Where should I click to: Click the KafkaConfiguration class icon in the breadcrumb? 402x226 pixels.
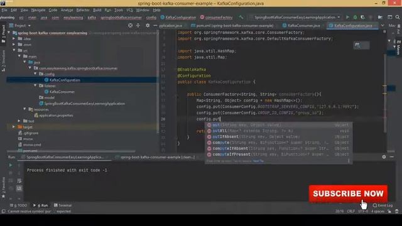(162, 17)
